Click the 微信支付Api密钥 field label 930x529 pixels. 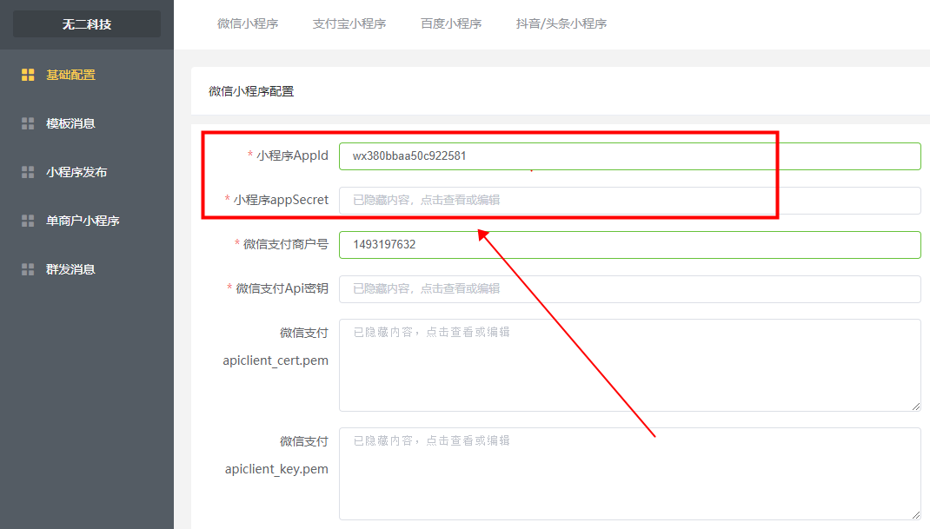(x=282, y=288)
